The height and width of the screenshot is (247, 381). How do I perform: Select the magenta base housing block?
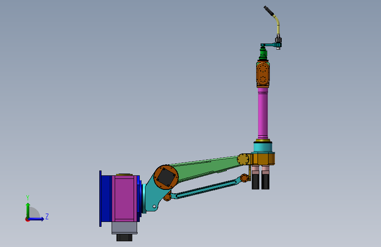pos(124,198)
